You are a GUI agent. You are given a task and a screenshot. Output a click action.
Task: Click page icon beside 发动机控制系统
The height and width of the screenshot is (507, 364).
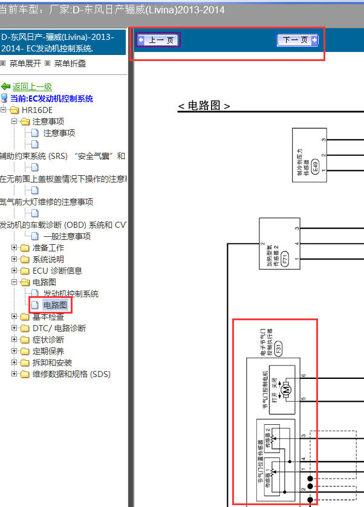point(35,294)
